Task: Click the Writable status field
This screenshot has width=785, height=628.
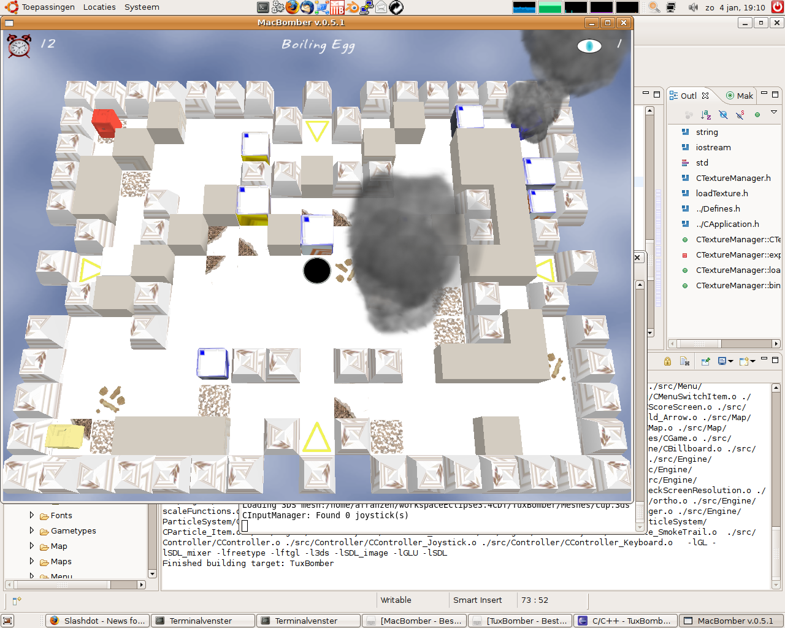Action: tap(396, 600)
